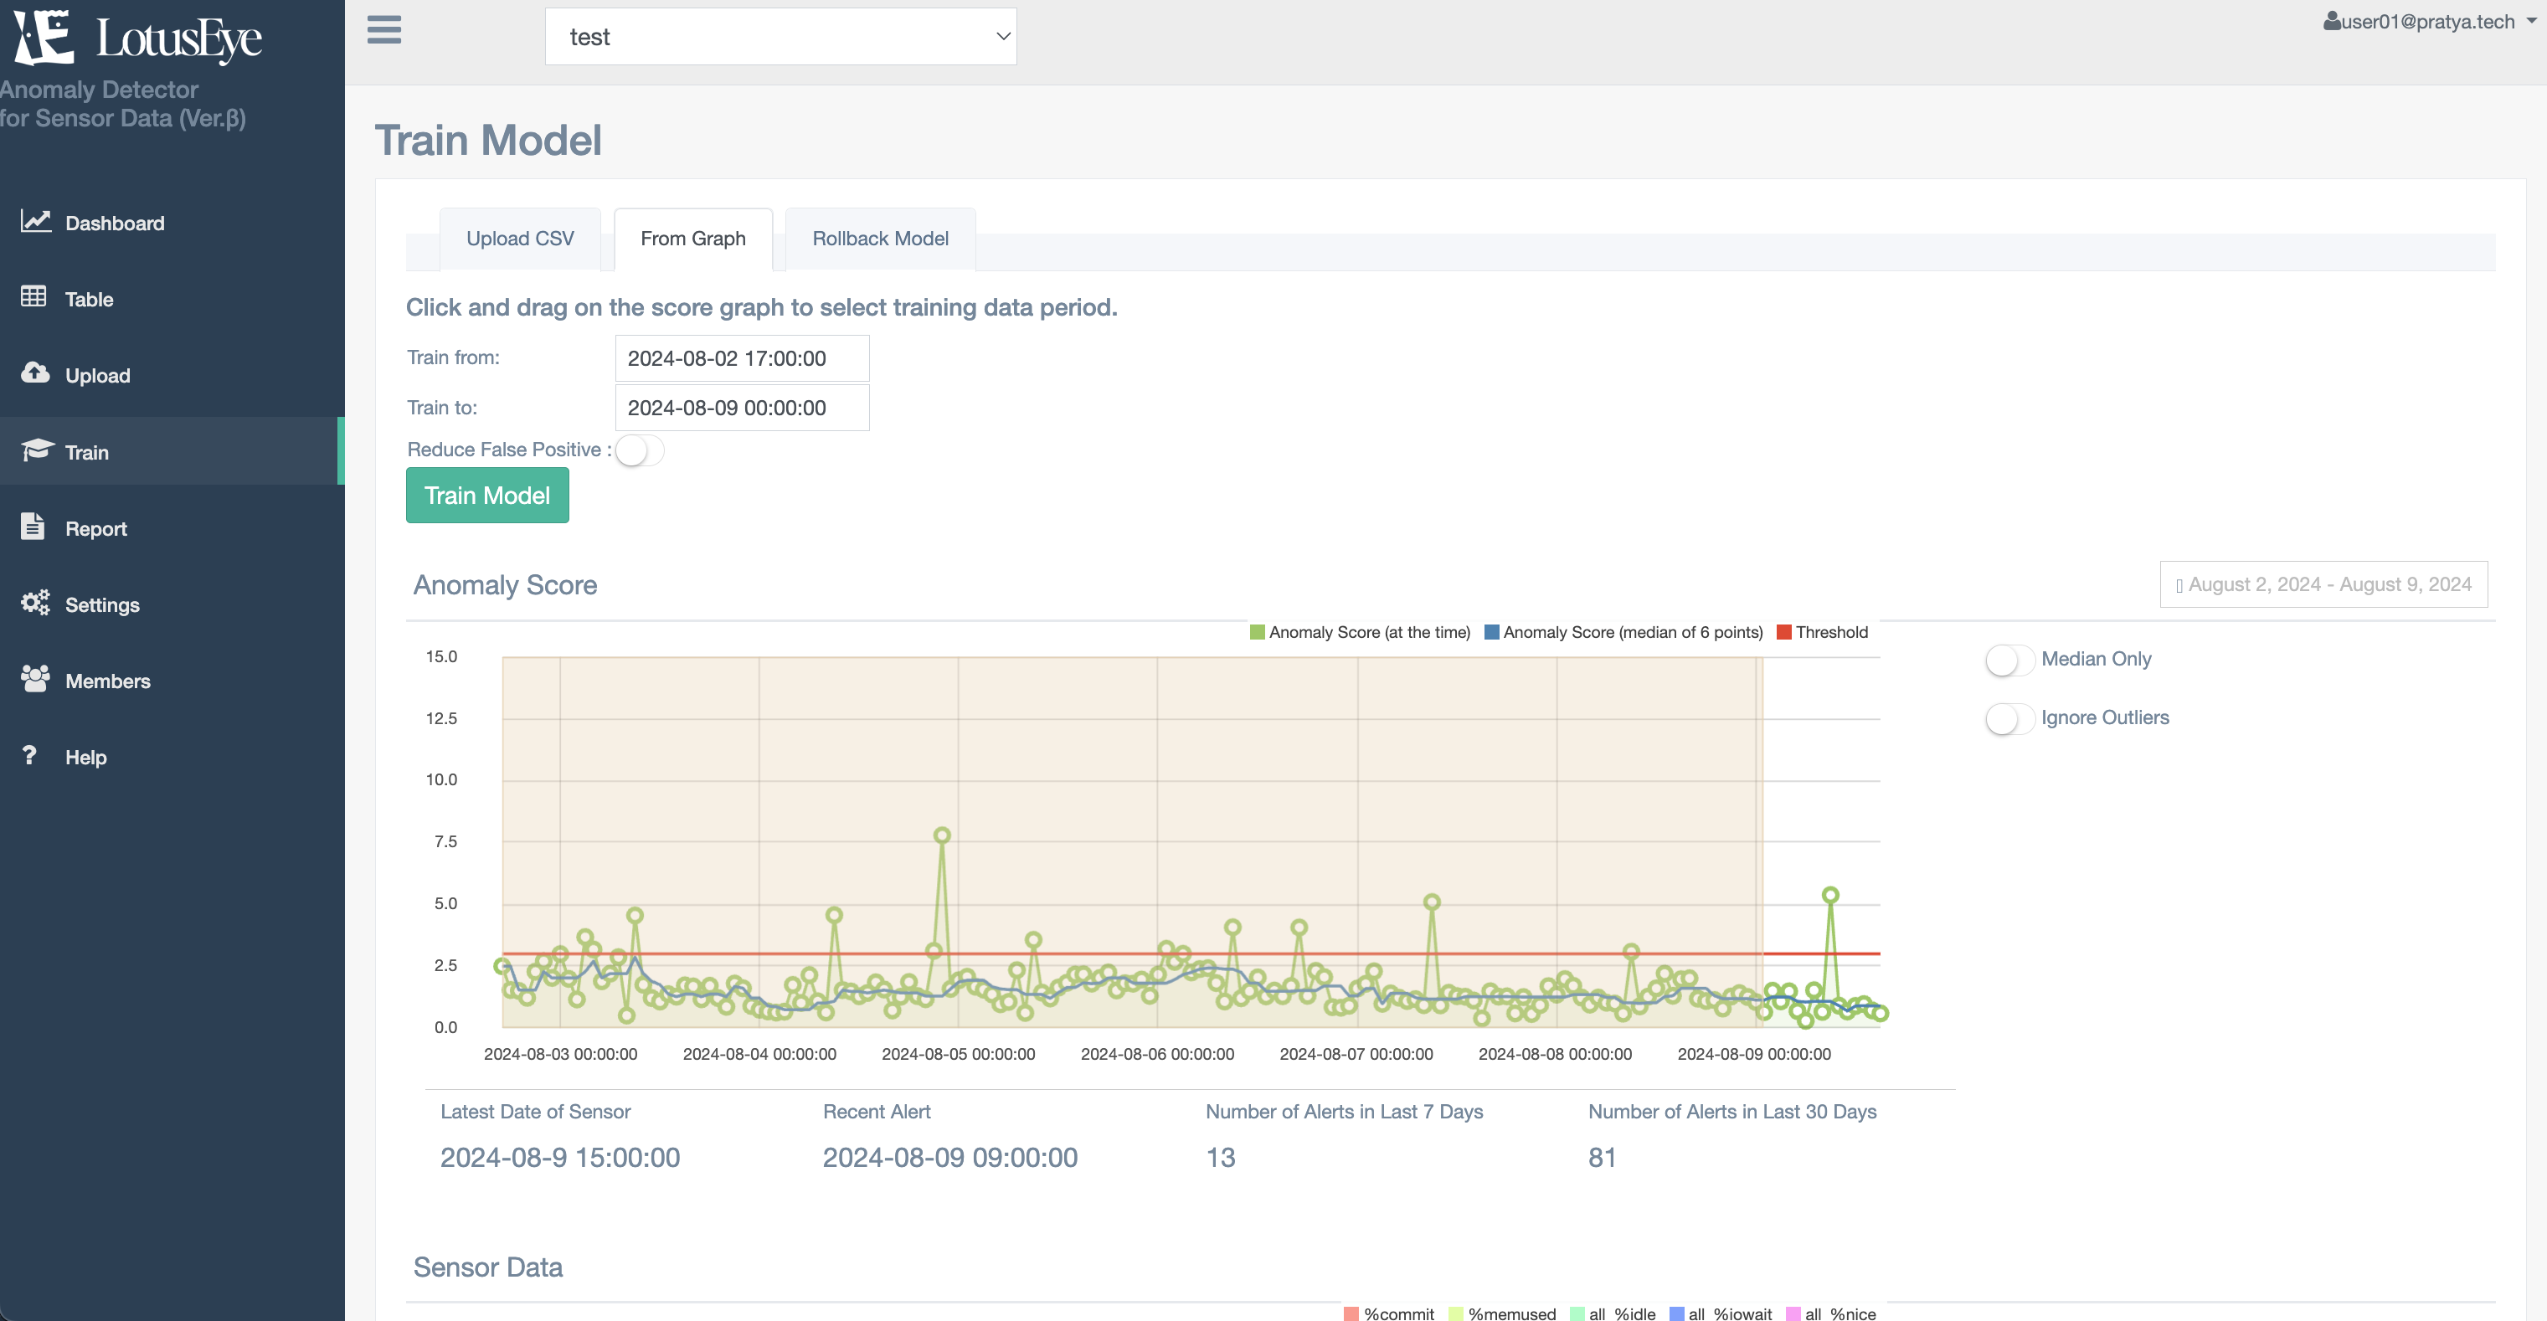Click the Report document icon
This screenshot has width=2547, height=1321.
pos(33,526)
